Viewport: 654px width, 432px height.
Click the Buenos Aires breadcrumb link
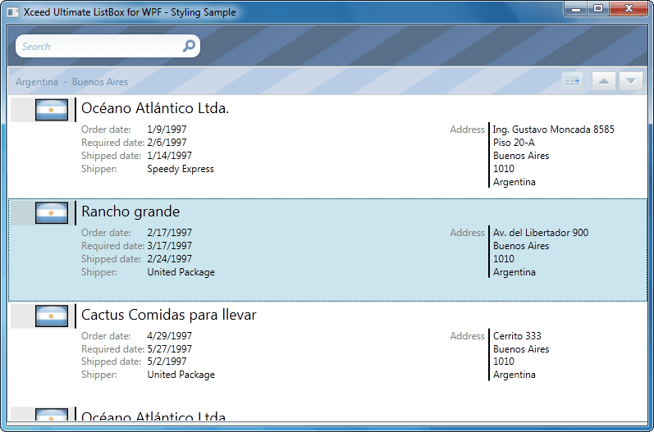click(99, 82)
